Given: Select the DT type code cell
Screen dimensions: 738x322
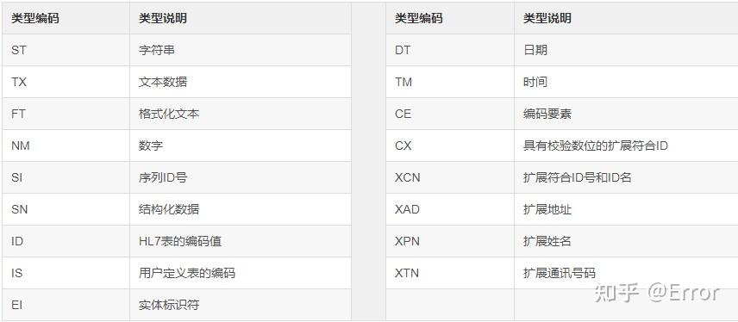Looking at the screenshot, I should 450,50.
